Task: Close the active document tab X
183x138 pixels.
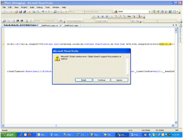Action: 176,25
